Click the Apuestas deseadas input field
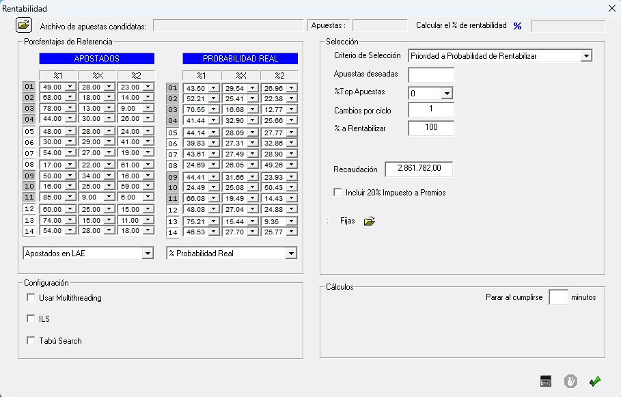 coord(431,74)
